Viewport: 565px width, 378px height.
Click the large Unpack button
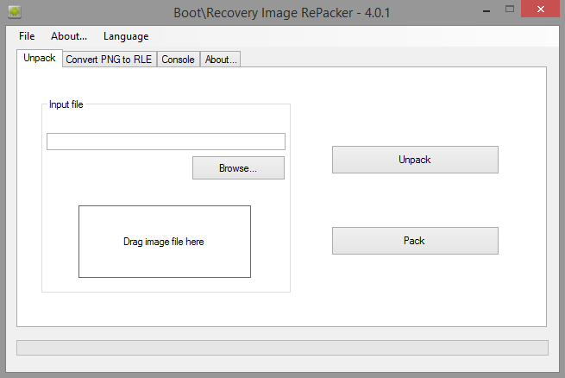click(x=415, y=160)
